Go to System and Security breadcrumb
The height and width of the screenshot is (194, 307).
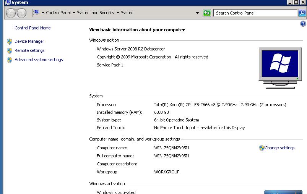coord(96,13)
